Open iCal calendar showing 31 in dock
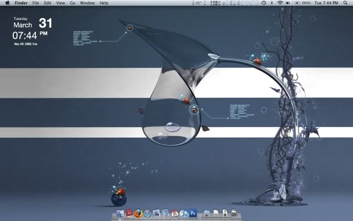The height and width of the screenshot is (221, 353). click(x=174, y=213)
